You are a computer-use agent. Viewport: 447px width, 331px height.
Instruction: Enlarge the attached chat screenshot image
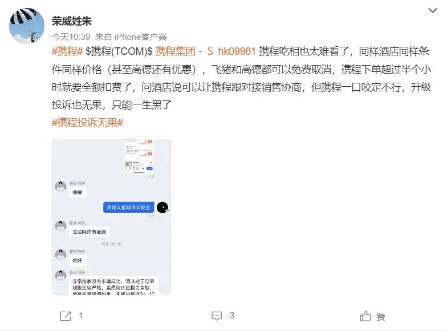tap(112, 216)
